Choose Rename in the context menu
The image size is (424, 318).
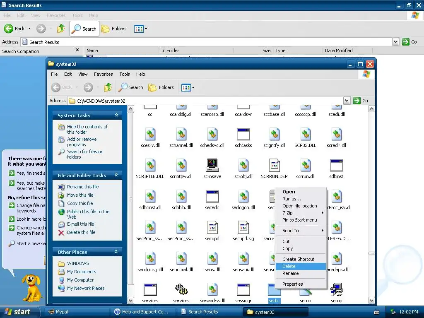tap(301, 273)
